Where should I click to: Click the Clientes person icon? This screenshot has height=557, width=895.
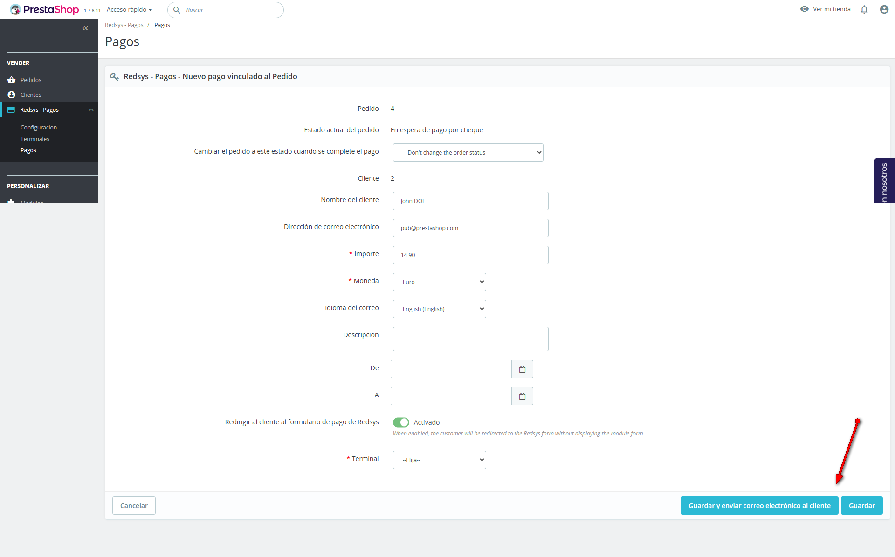12,95
